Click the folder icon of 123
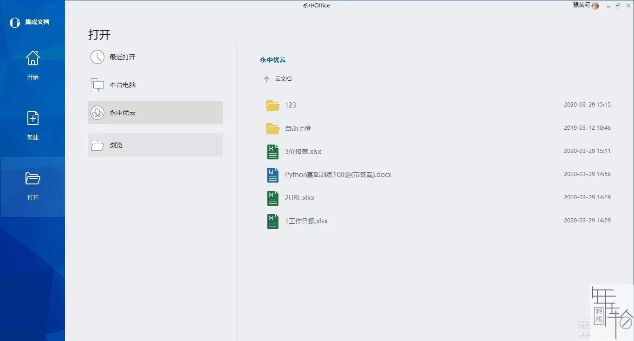Screen dimensions: 634x341 273,105
